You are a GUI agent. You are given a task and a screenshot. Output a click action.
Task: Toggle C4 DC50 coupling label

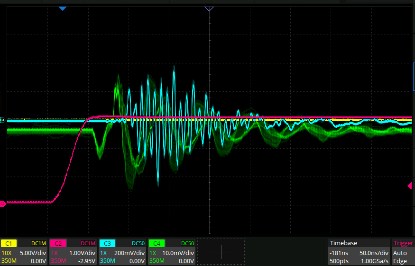tap(187, 243)
